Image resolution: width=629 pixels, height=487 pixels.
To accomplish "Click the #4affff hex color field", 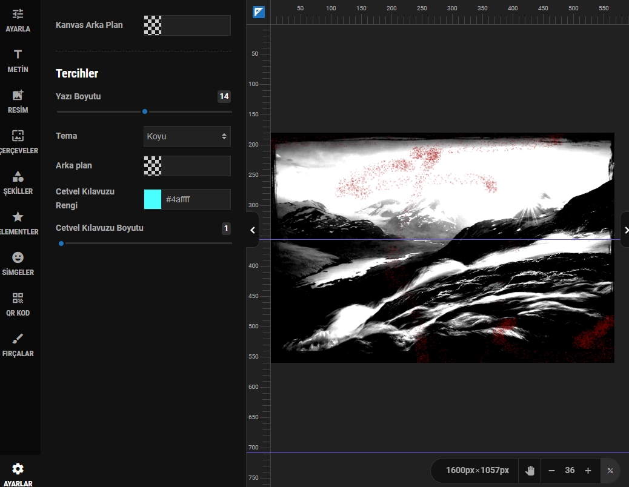I will point(196,199).
